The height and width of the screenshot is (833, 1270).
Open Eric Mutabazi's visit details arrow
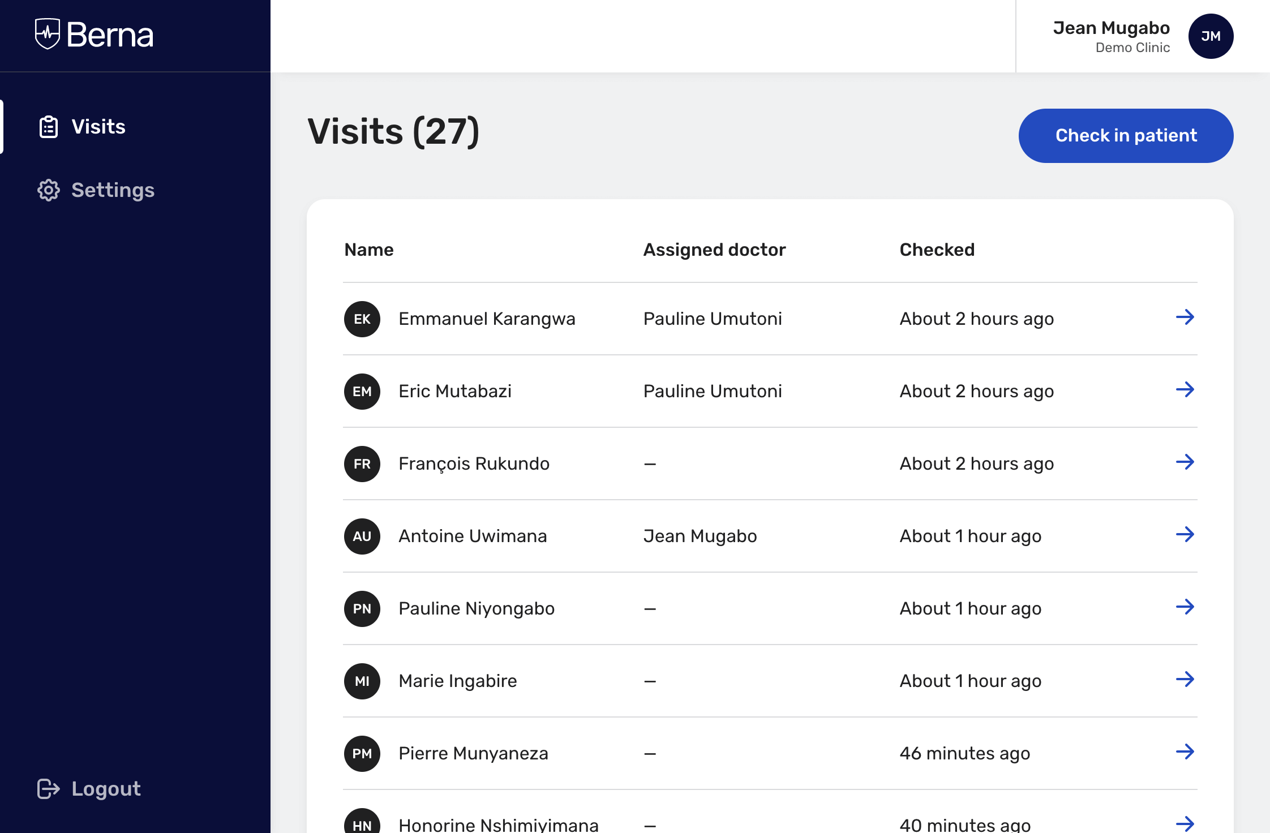[x=1186, y=390]
